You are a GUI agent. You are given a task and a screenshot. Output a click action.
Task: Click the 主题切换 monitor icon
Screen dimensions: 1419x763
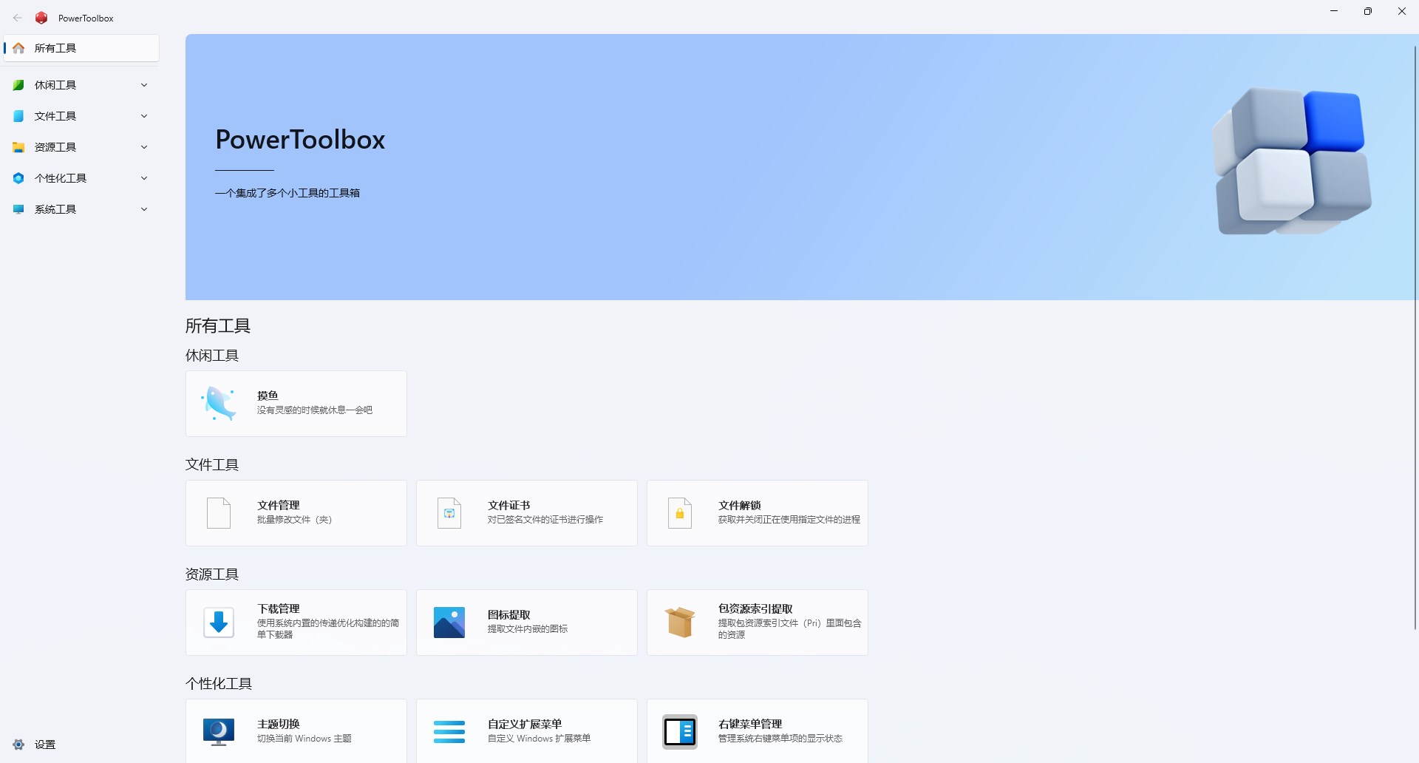pyautogui.click(x=219, y=732)
